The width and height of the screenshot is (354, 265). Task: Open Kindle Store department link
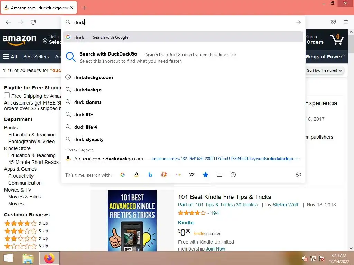(17, 148)
